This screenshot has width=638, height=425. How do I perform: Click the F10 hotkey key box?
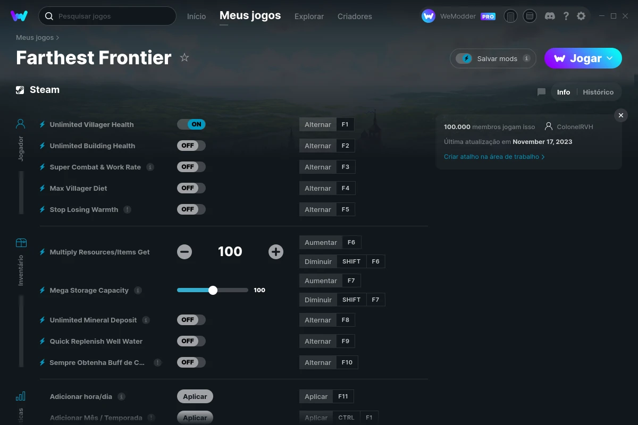(347, 362)
